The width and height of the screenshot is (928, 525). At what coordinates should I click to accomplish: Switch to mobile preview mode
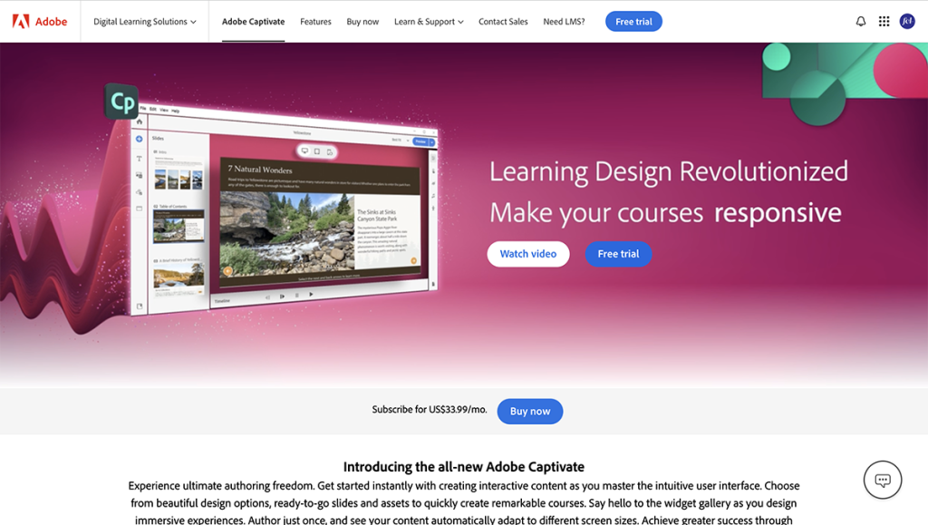pyautogui.click(x=329, y=152)
